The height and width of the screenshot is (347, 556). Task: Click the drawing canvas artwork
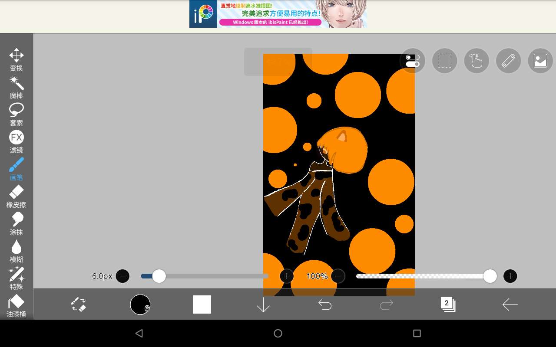(x=339, y=175)
